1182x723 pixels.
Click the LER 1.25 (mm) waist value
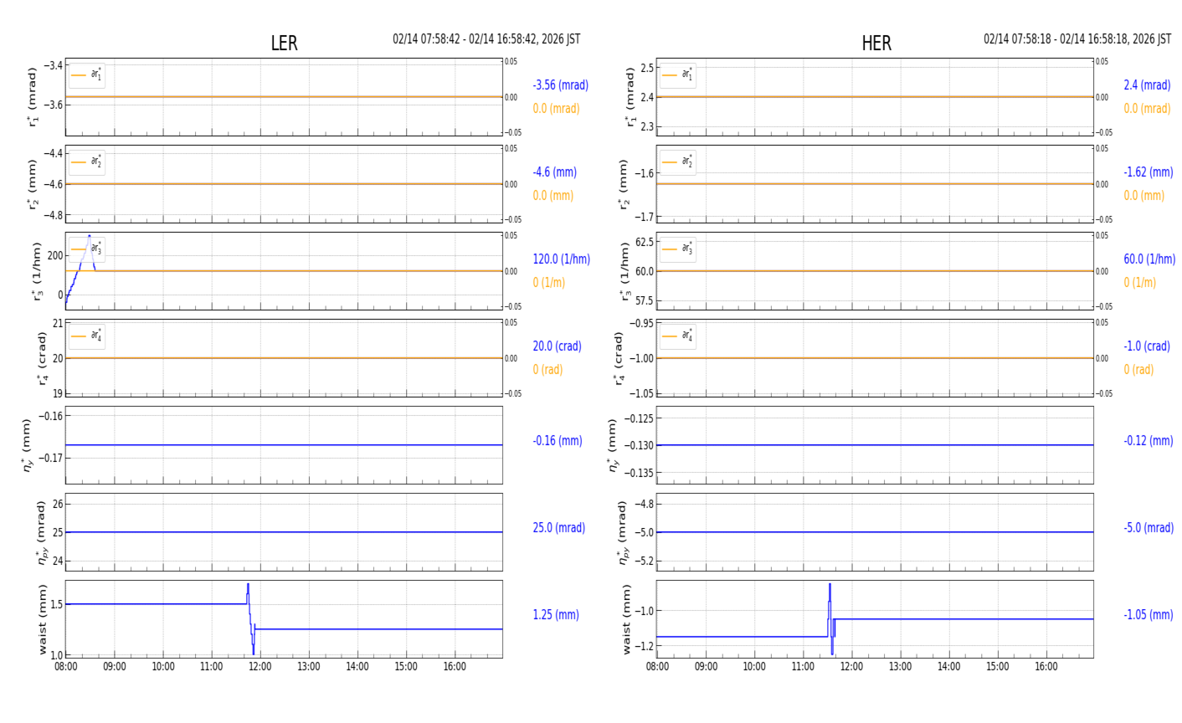[555, 615]
